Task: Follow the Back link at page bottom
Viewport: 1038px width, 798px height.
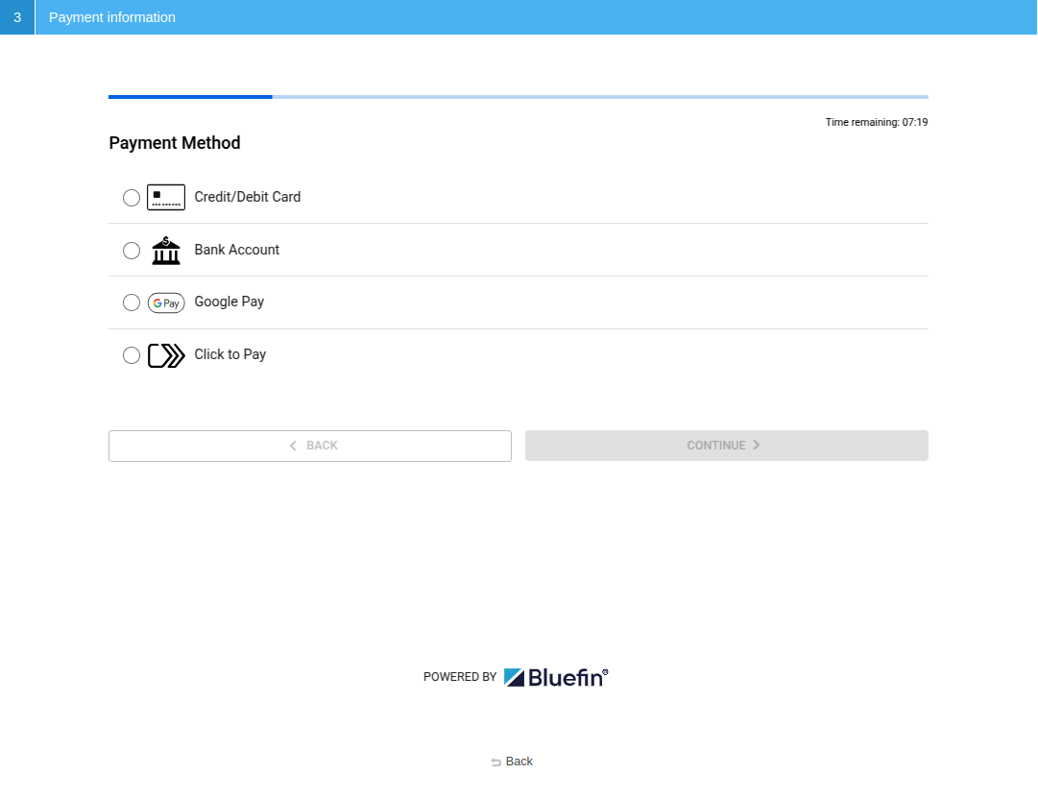Action: click(512, 762)
